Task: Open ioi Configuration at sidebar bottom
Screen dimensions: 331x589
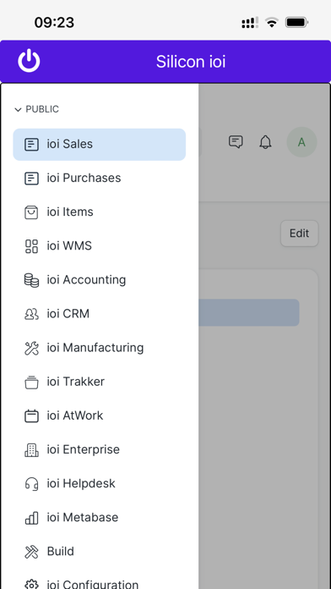Action: click(x=100, y=582)
